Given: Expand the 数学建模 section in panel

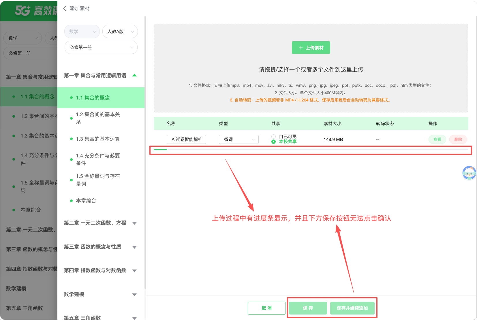Looking at the screenshot, I should tap(134, 294).
